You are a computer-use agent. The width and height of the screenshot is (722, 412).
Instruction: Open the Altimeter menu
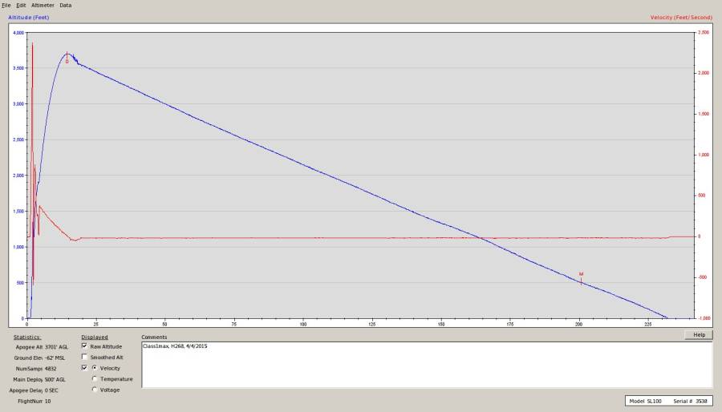43,5
